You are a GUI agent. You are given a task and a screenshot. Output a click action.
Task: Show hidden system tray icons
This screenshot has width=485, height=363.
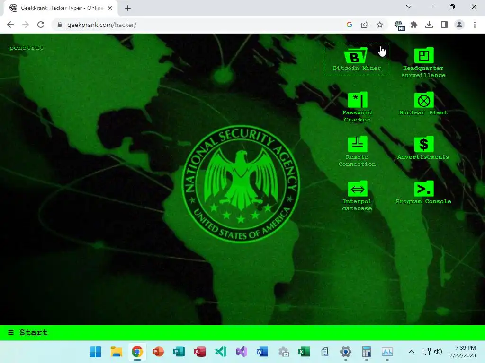pos(412,352)
